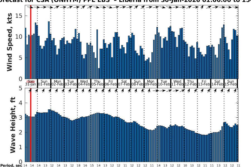Click the Thu 05-Feb date label
The width and height of the screenshot is (251, 167).
point(97,83)
